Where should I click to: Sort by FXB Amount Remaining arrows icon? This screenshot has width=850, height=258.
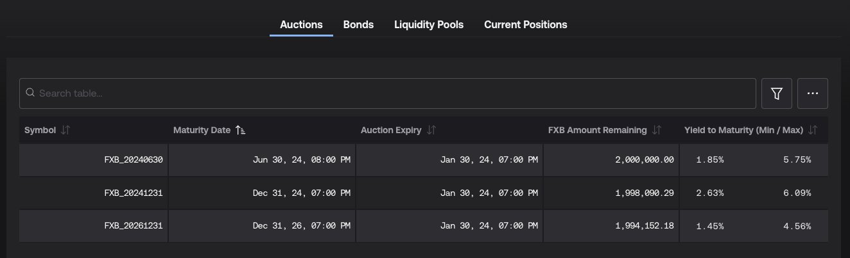pos(656,130)
